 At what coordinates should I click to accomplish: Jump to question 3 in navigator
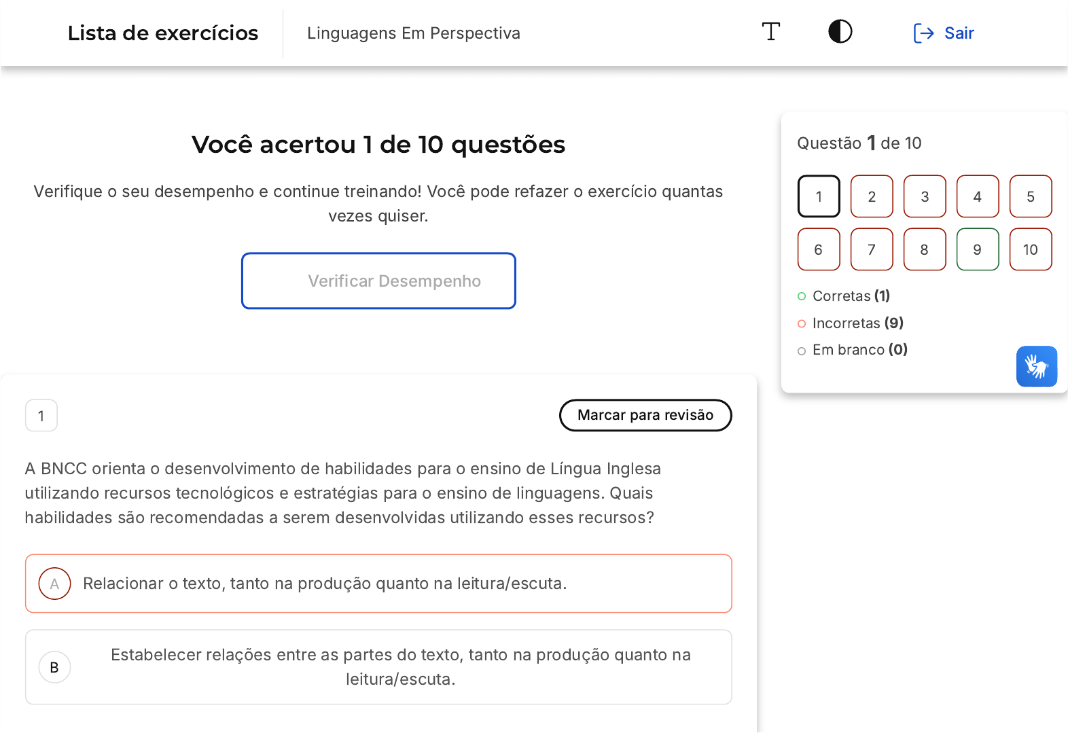point(925,196)
